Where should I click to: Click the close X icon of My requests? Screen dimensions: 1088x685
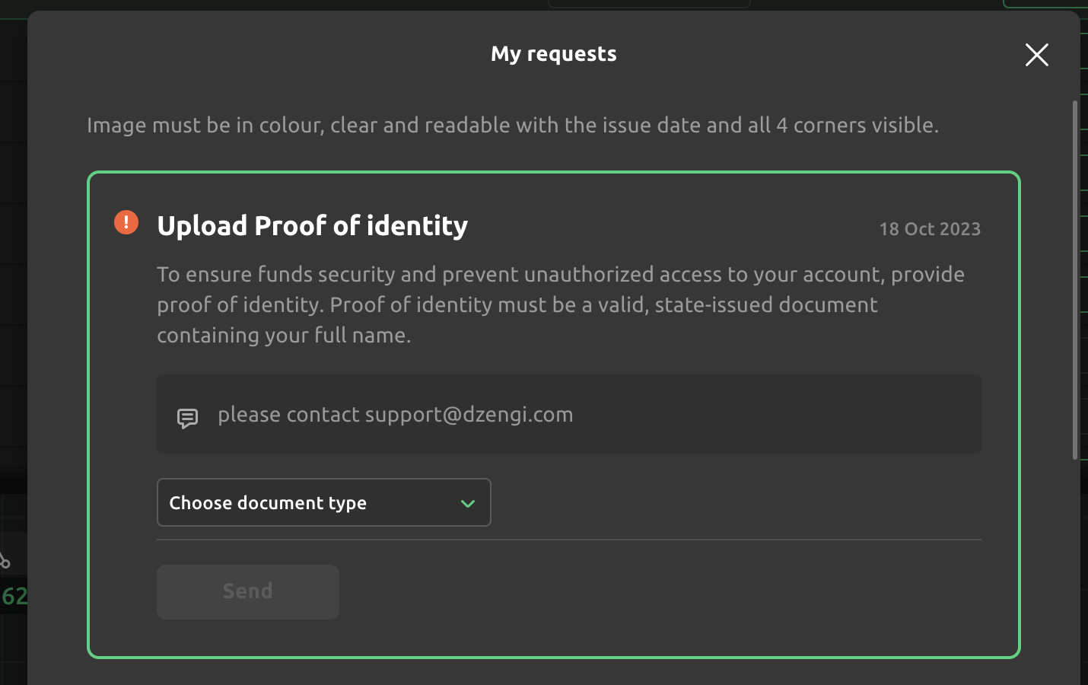click(x=1036, y=55)
